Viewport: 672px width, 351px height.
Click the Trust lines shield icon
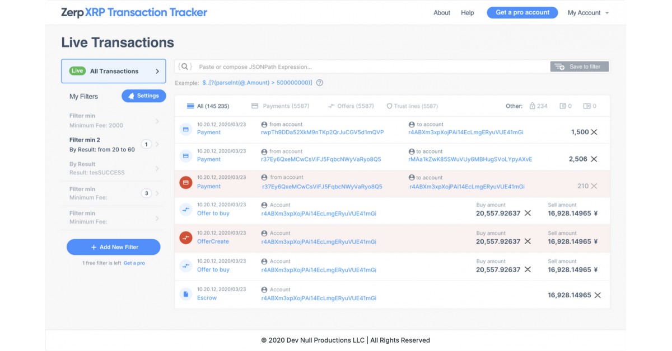pyautogui.click(x=389, y=106)
